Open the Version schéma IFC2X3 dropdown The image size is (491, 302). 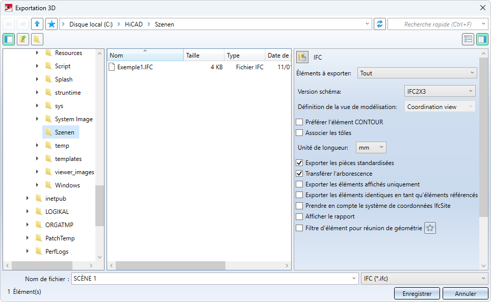click(440, 91)
